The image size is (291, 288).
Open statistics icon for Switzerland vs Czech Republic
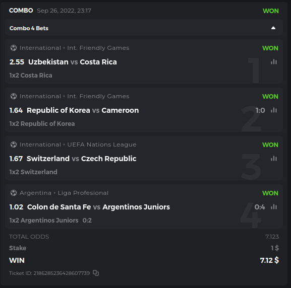(274, 159)
